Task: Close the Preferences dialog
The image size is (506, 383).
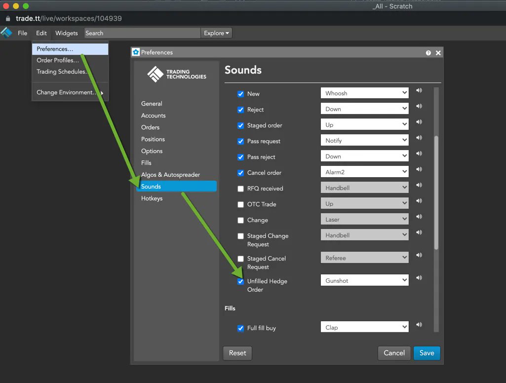Action: (438, 53)
